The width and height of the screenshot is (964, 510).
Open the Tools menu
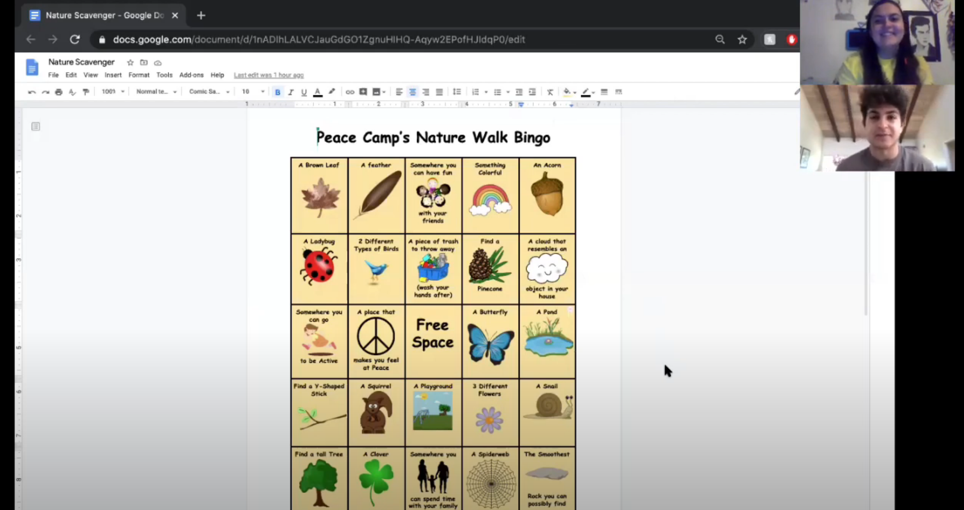point(164,75)
